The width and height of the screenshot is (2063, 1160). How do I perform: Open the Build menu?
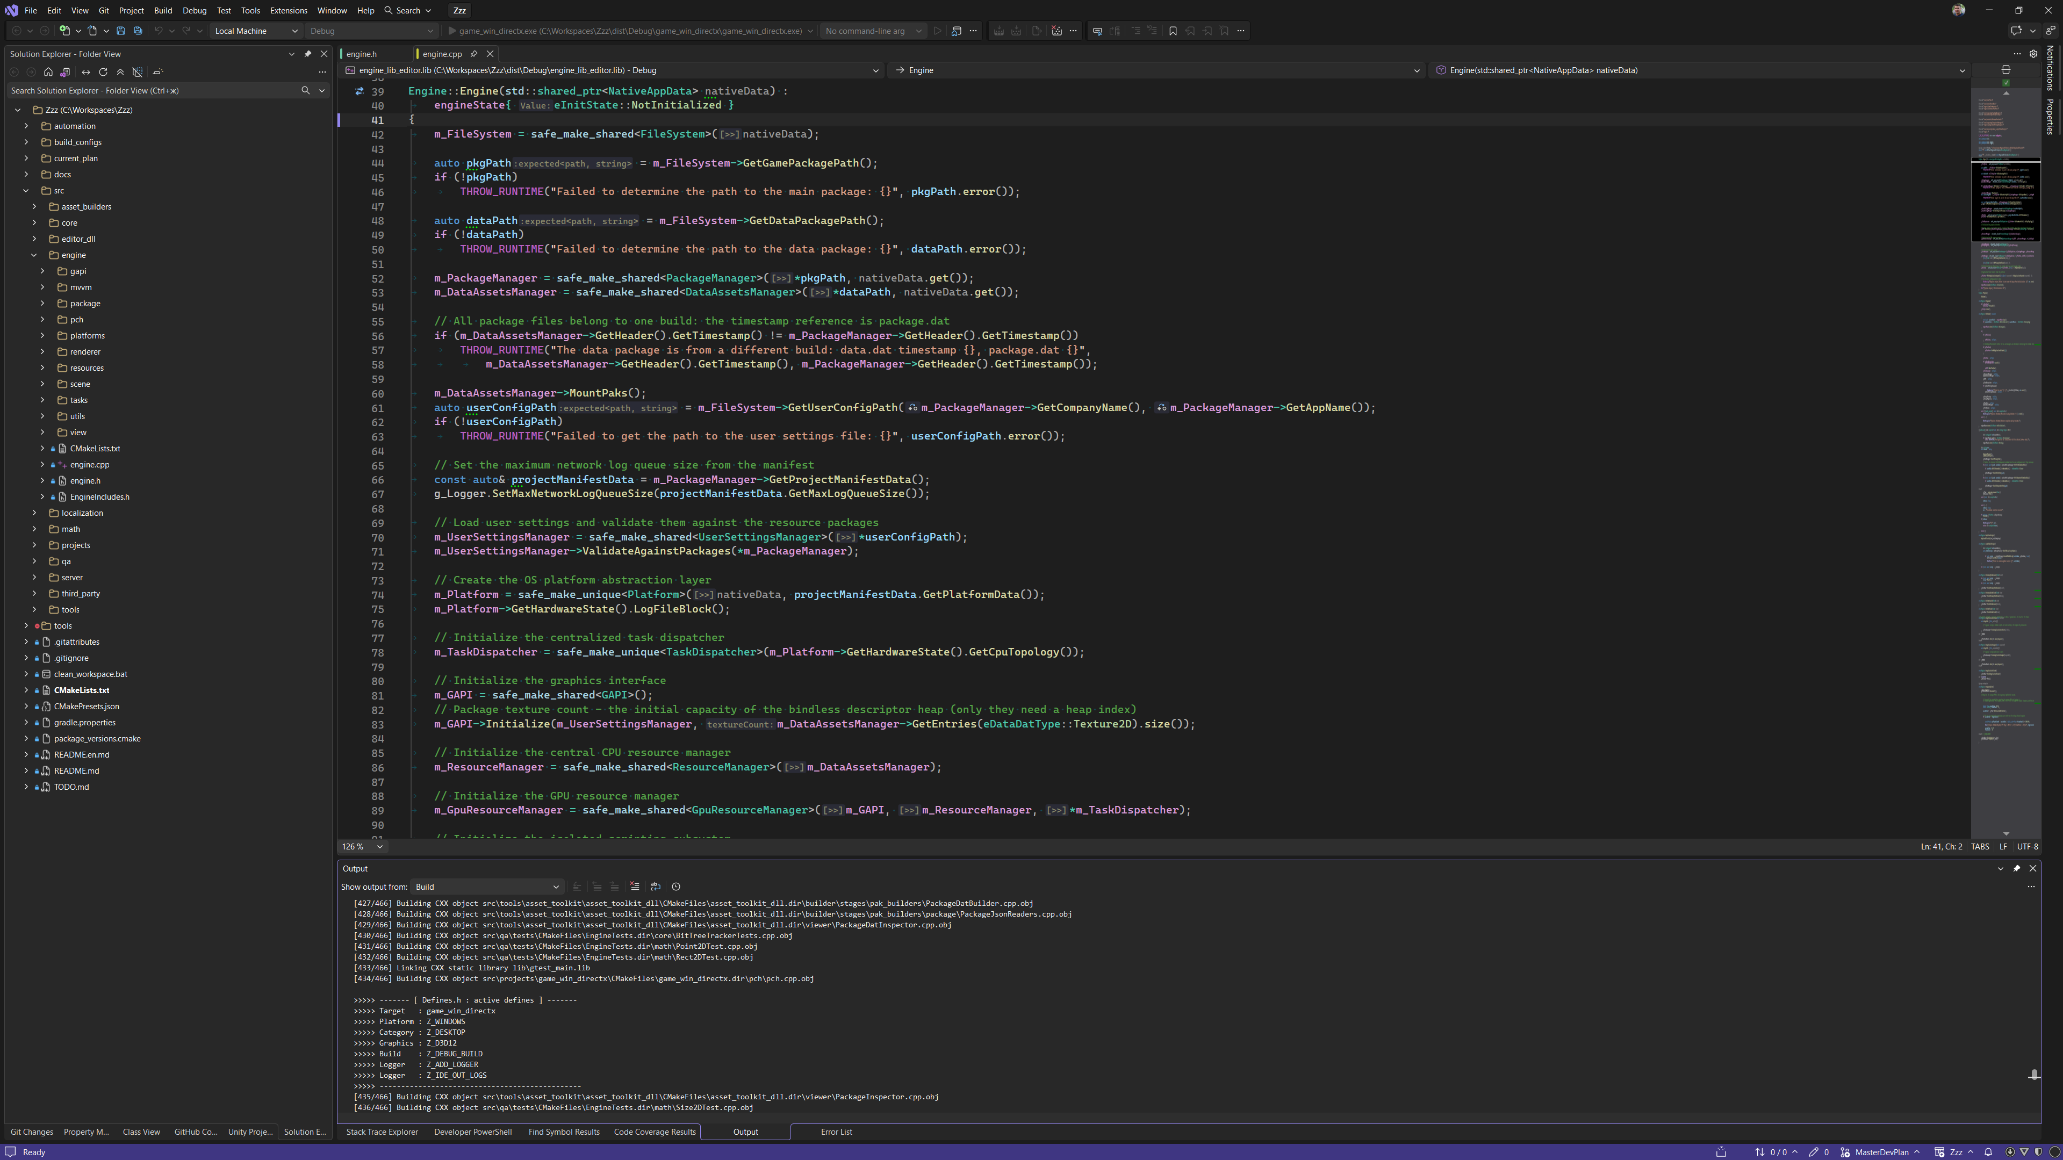[x=163, y=10]
